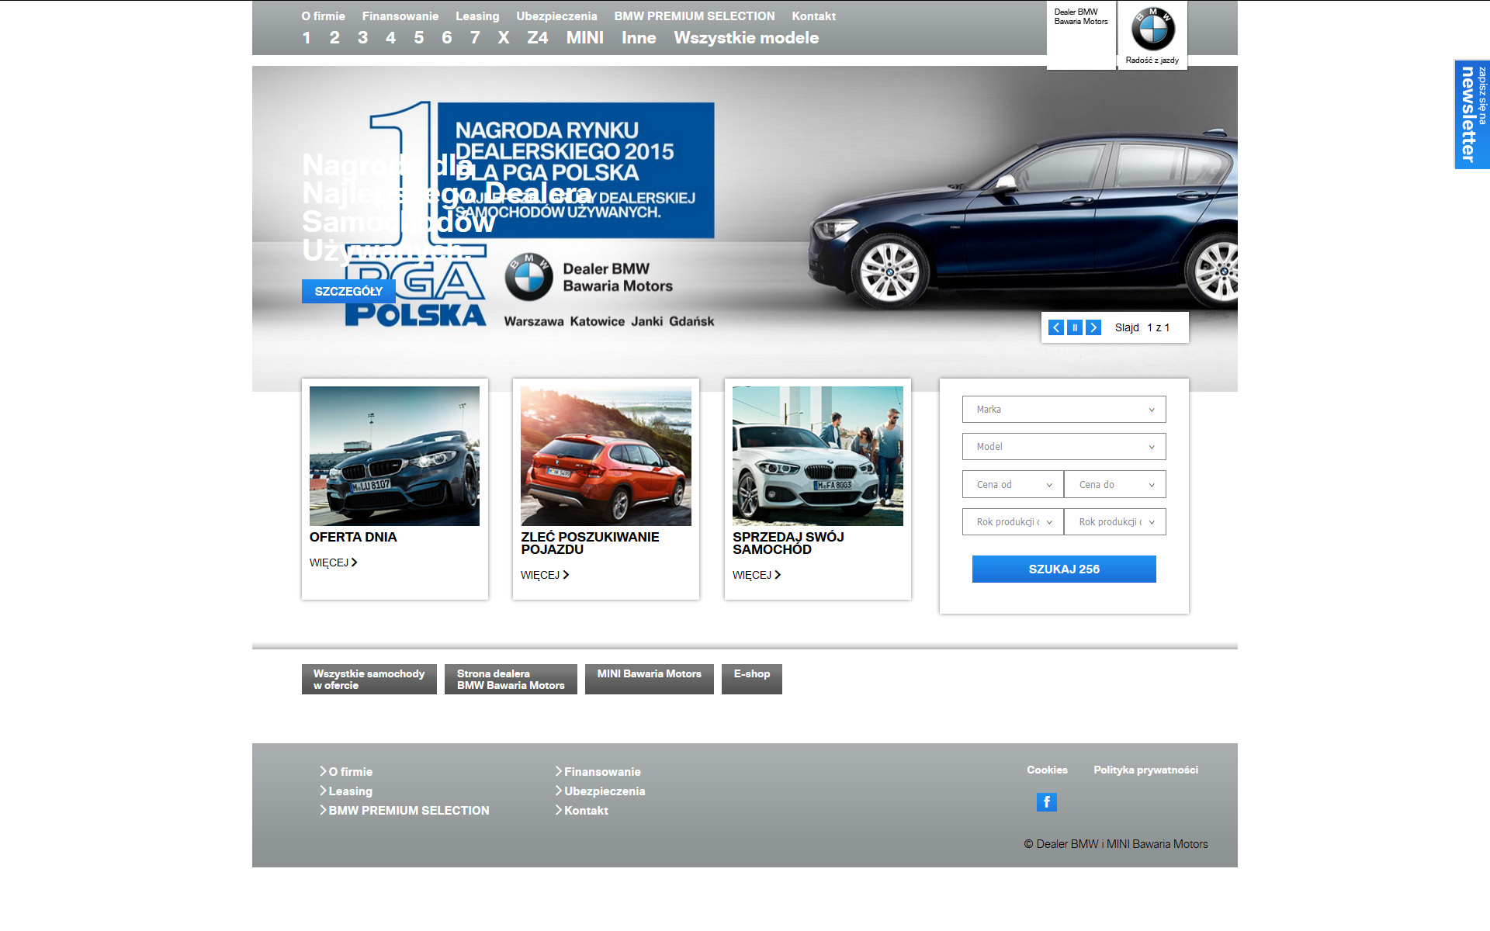Open the Leasing top menu item
Viewport: 1490px width, 931px height.
coord(477,16)
